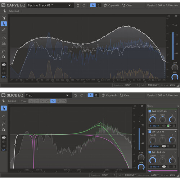
Task: Click the notch filter node on the curve
Action: (x=34, y=135)
